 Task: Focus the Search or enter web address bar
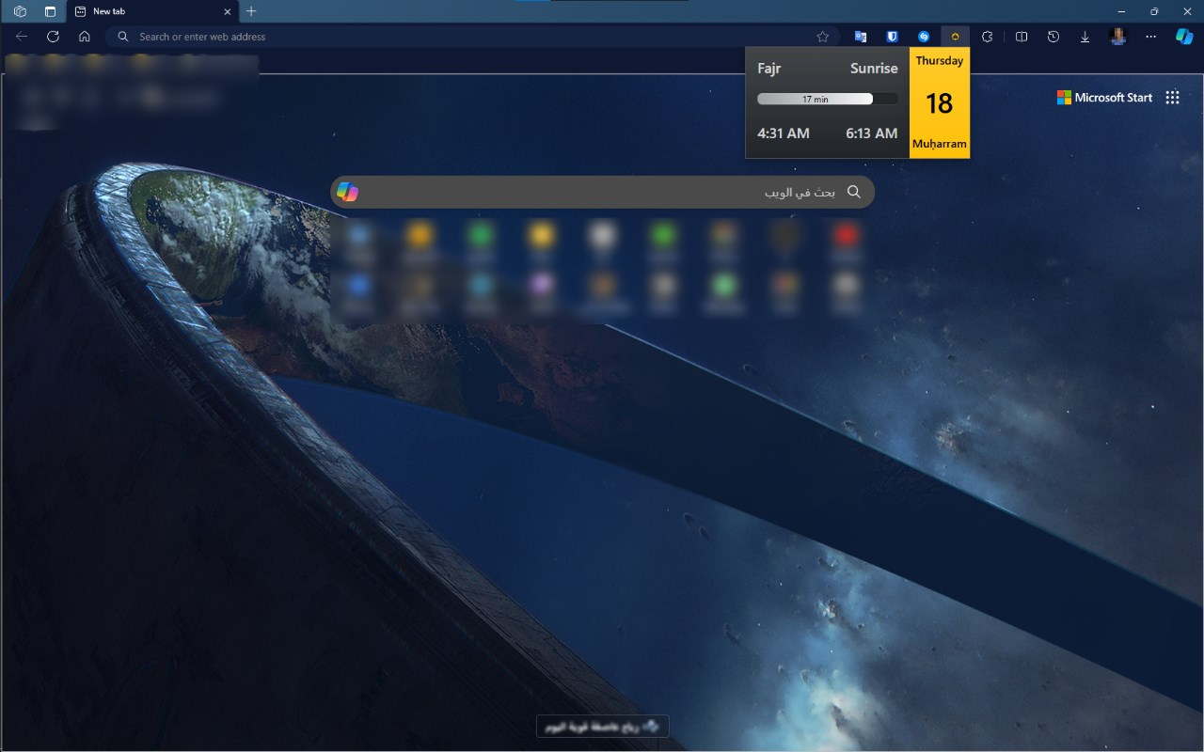pyautogui.click(x=473, y=37)
